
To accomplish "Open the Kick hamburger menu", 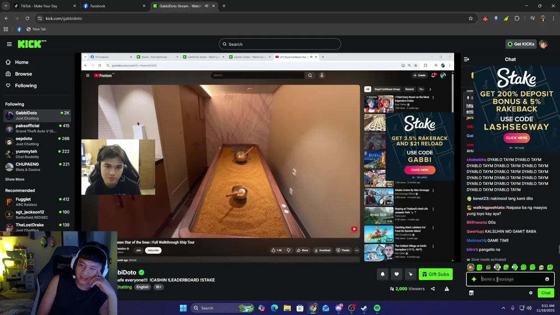I will 9,44.
